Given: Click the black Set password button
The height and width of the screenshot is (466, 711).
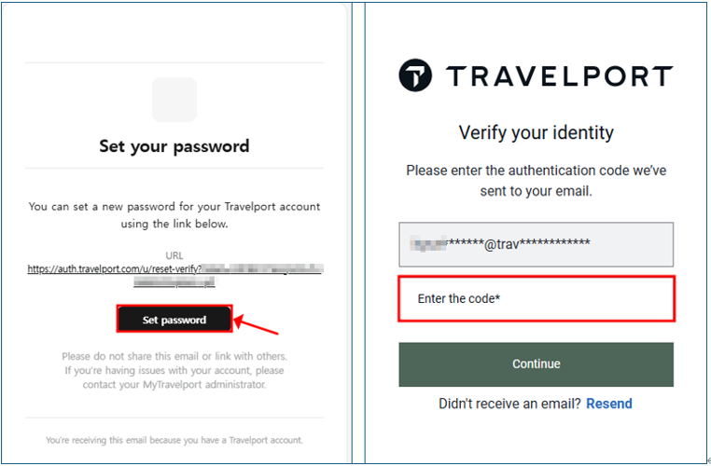Looking at the screenshot, I should [x=174, y=320].
